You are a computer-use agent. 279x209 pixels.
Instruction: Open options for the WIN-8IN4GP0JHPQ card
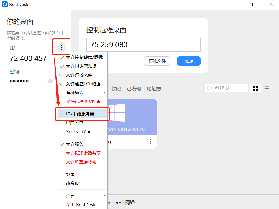(x=151, y=142)
